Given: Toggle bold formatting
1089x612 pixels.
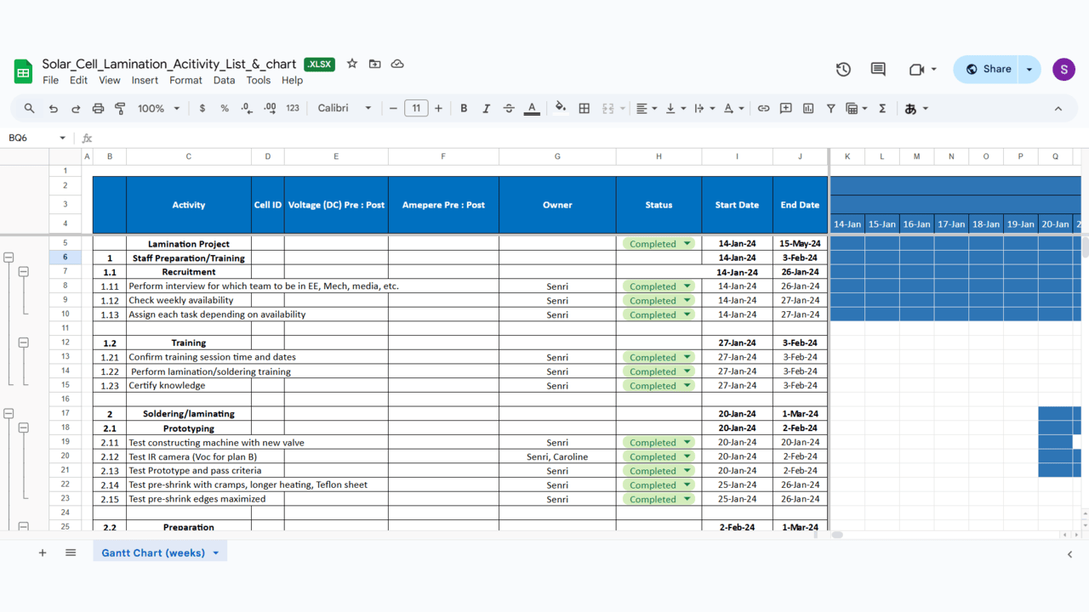Looking at the screenshot, I should [x=464, y=109].
